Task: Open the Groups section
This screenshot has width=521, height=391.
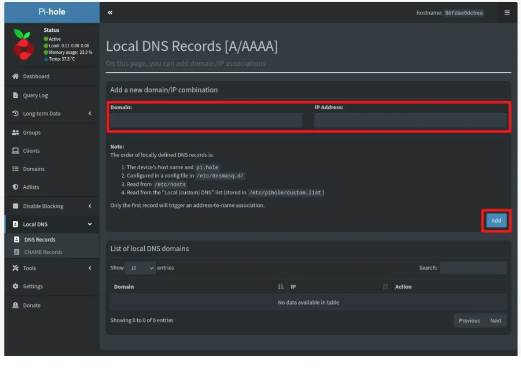Action: point(33,132)
